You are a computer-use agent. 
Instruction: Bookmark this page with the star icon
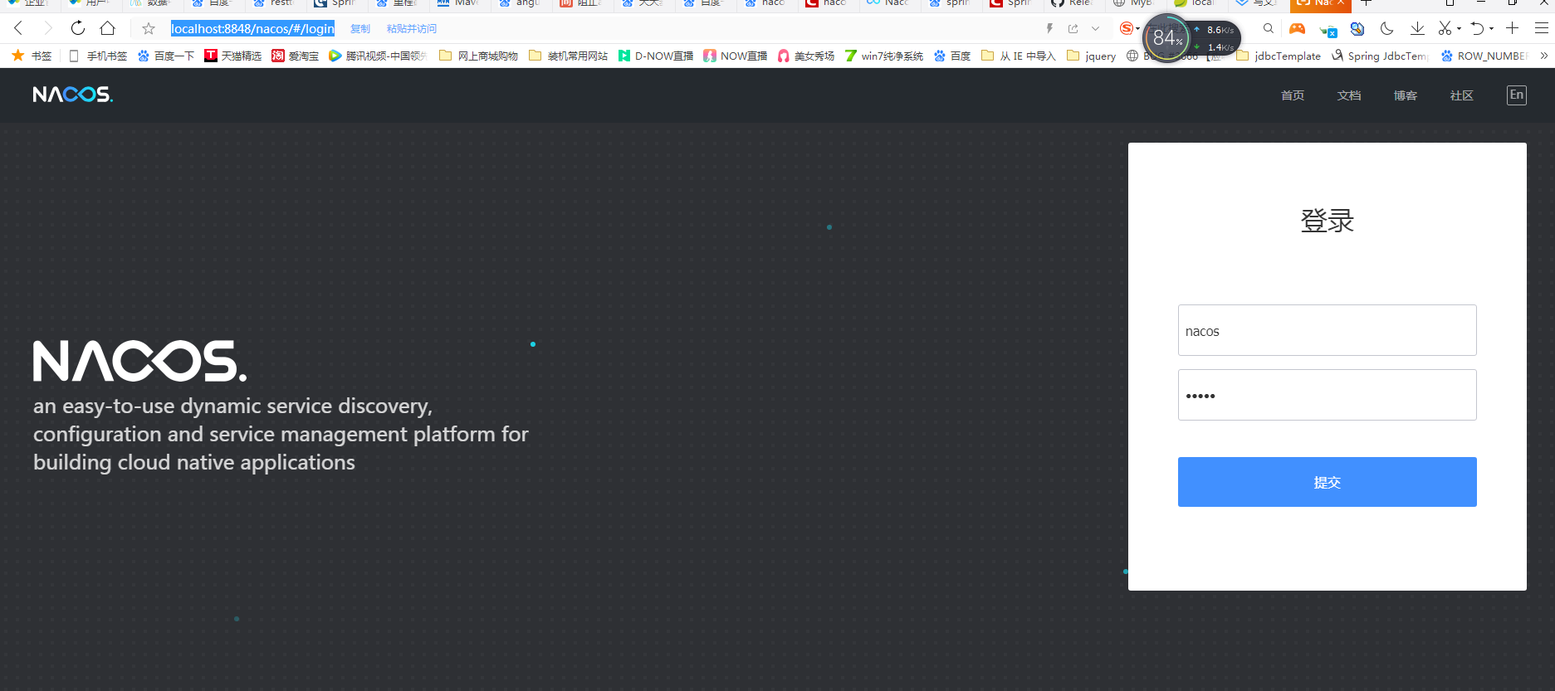coord(149,29)
